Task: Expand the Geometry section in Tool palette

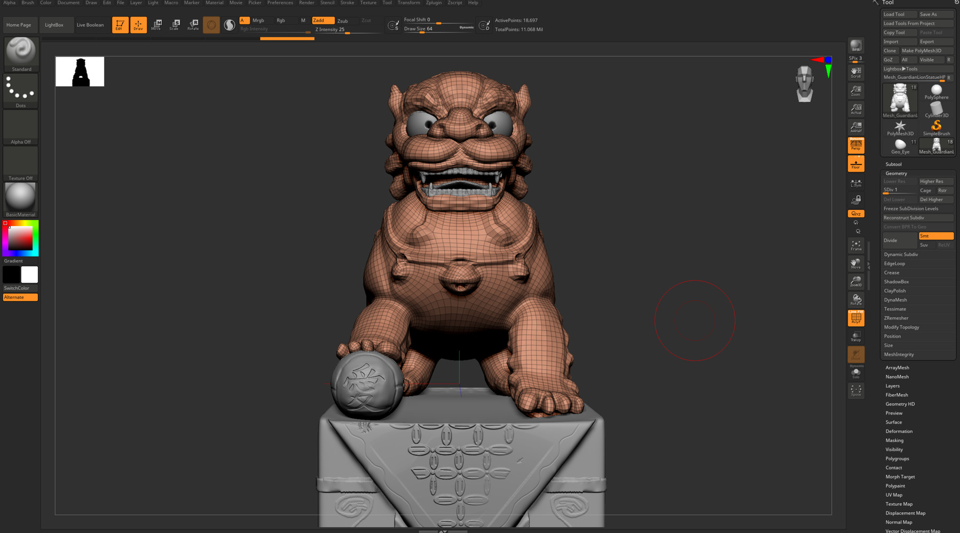Action: (895, 173)
